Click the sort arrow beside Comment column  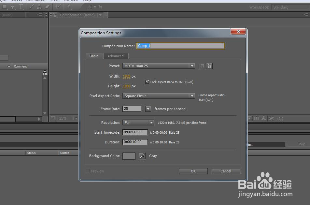coord(9,66)
